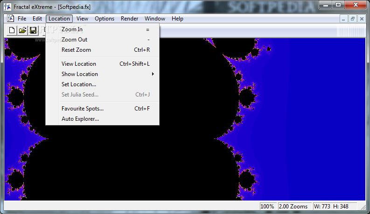Click the resize grip in status bar corner
Viewport: 370px width, 214px height.
[363, 207]
